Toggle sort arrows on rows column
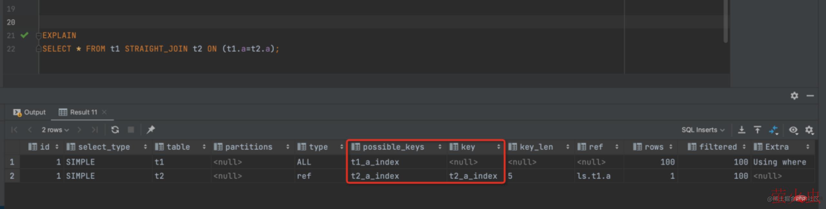The width and height of the screenshot is (826, 209). [670, 147]
